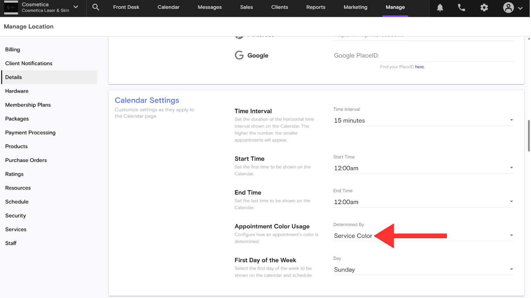The width and height of the screenshot is (531, 298).
Task: Go to the Calendar tab
Action: pos(168,7)
